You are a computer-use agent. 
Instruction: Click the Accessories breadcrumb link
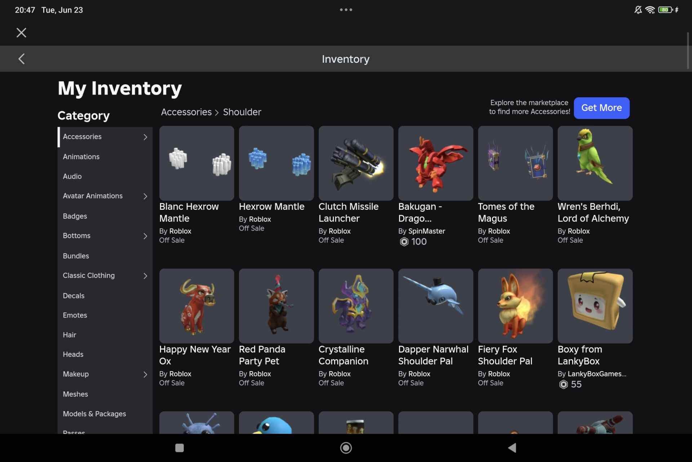[186, 112]
